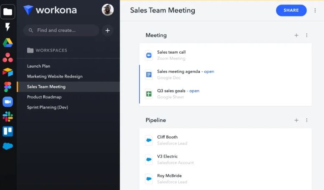
Task: Click the Google Sheet icon for Q3 goals
Action: (x=149, y=94)
